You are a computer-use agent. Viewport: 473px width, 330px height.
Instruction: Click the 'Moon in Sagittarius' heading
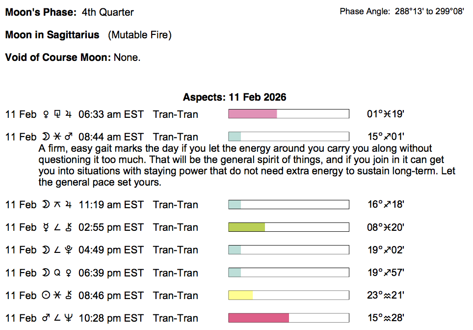(52, 35)
